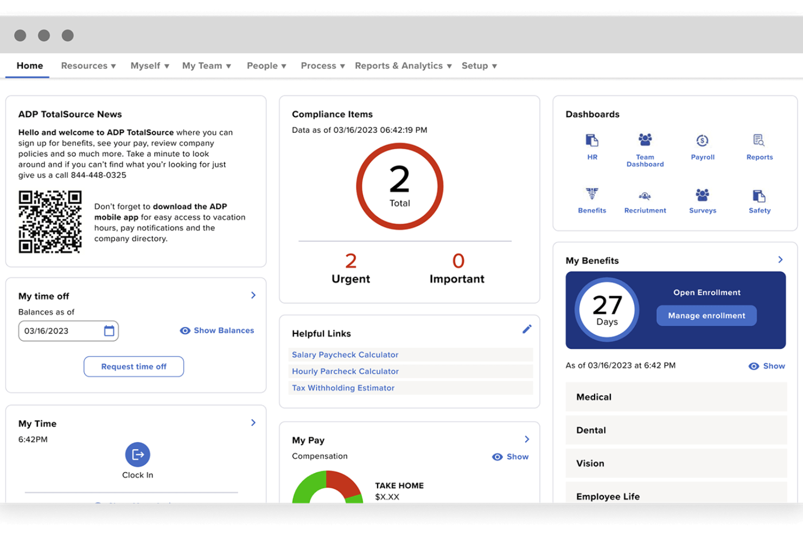Click the Open Enrollment label
Screen dimensions: 803x535
(706, 293)
